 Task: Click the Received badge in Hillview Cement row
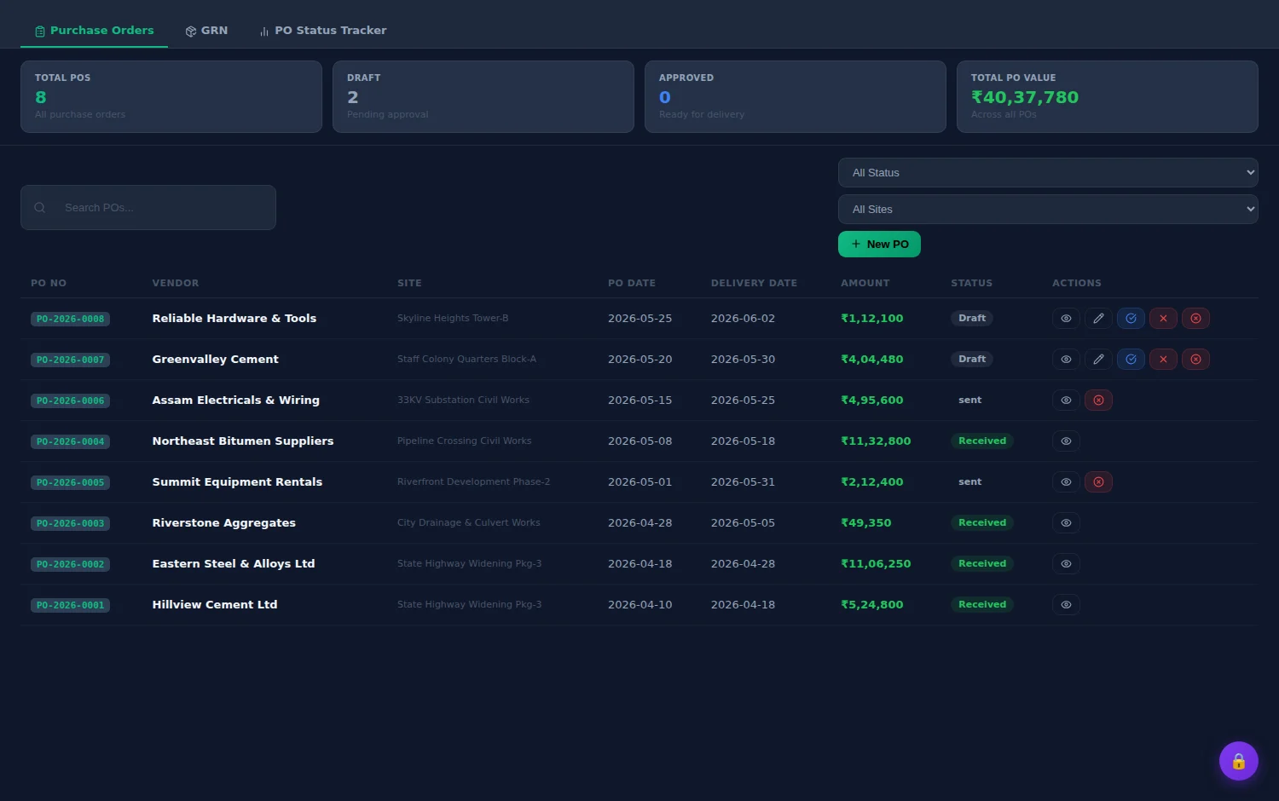(x=982, y=604)
